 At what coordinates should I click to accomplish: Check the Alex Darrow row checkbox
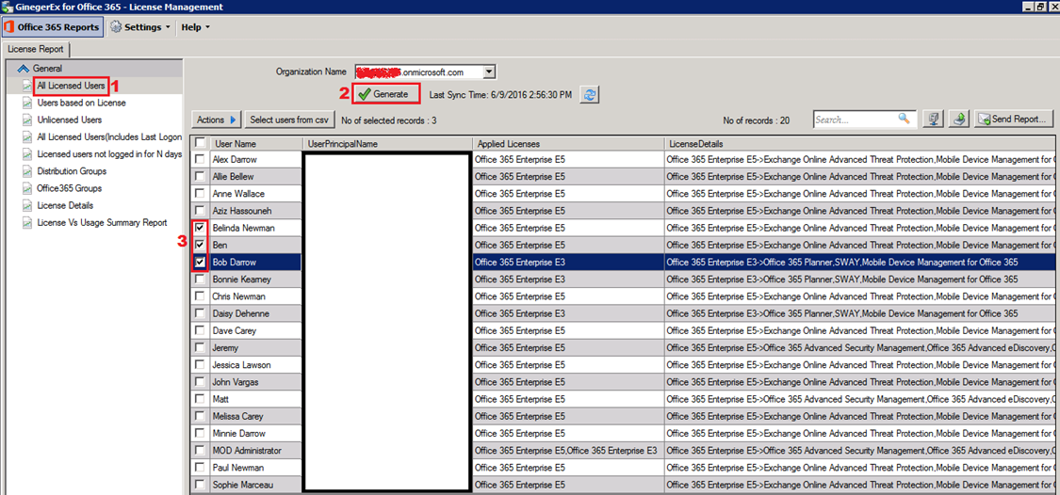[x=200, y=159]
